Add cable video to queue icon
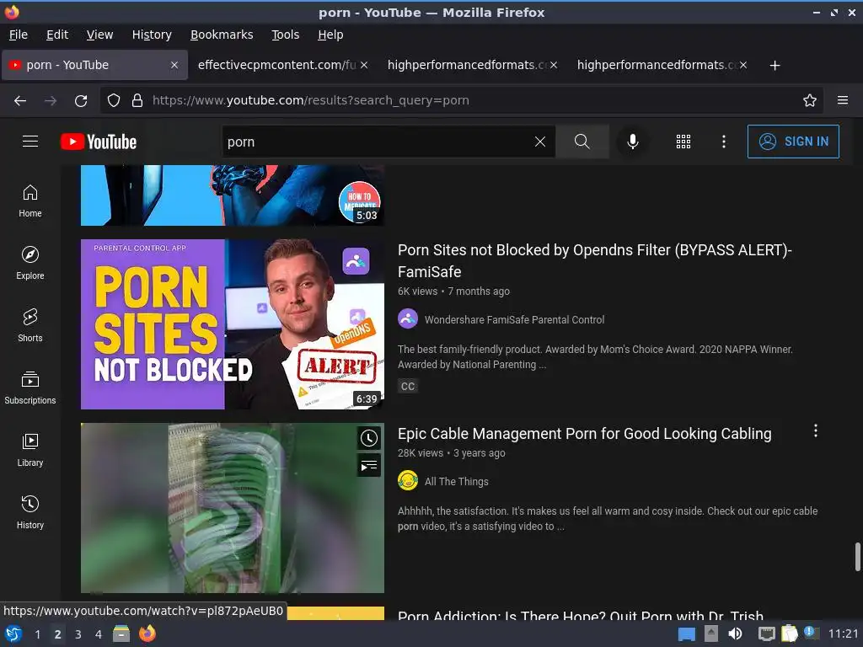 point(369,466)
